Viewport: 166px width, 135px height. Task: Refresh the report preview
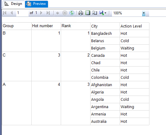coord(72,13)
